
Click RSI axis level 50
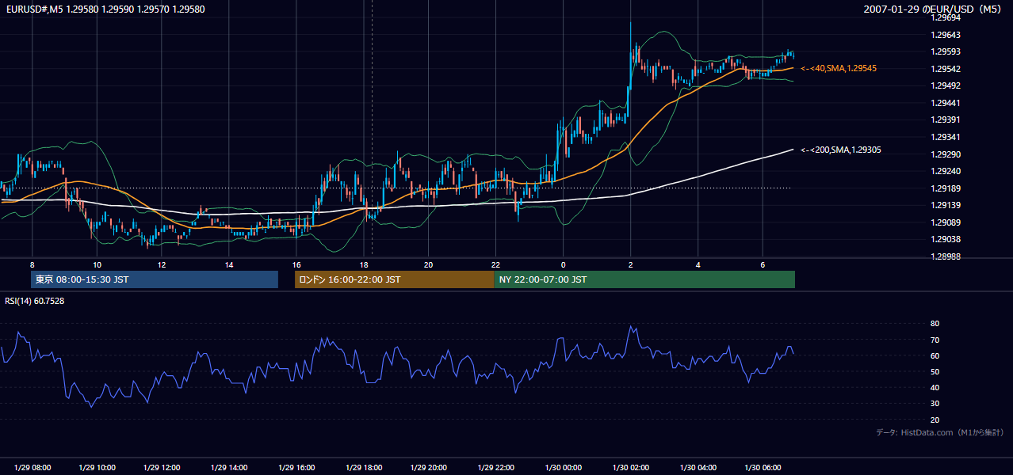935,372
